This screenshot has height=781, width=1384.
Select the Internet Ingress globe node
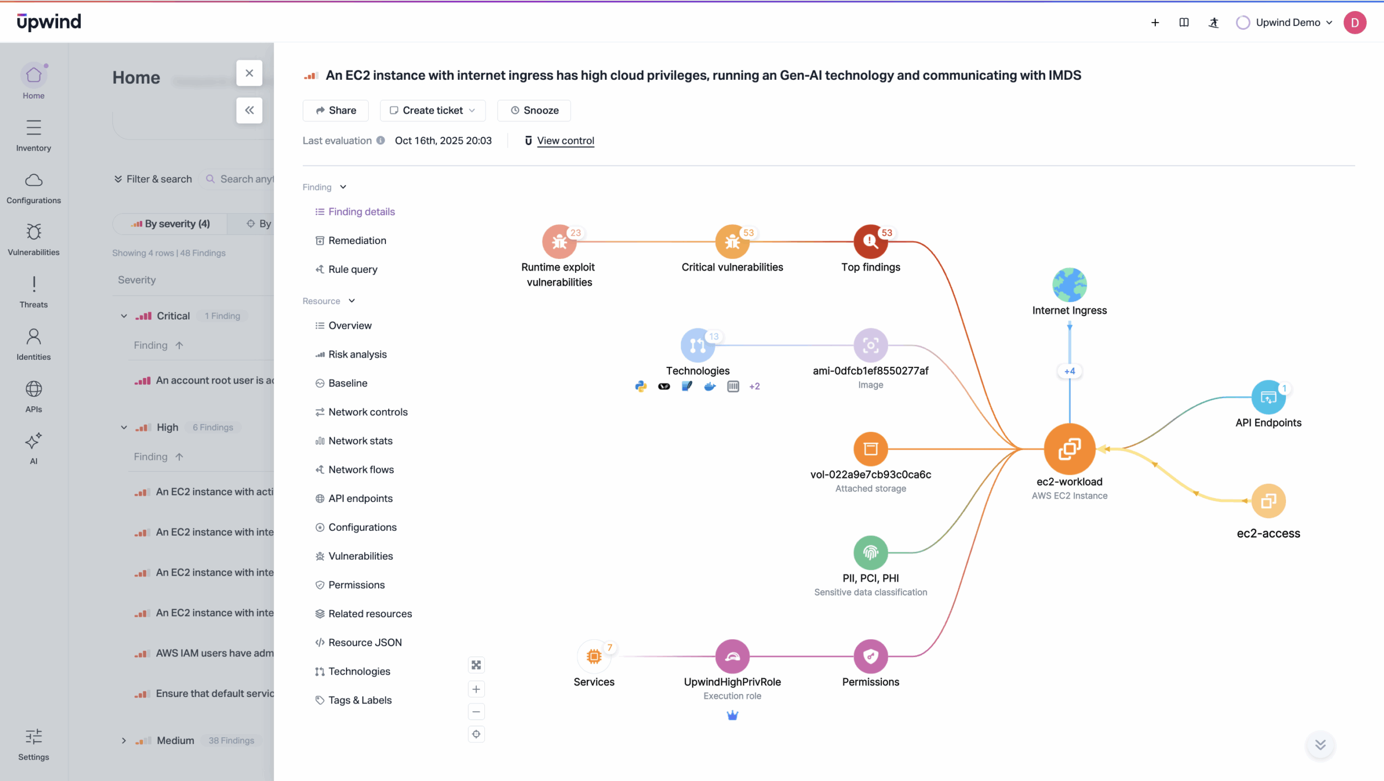(1069, 285)
